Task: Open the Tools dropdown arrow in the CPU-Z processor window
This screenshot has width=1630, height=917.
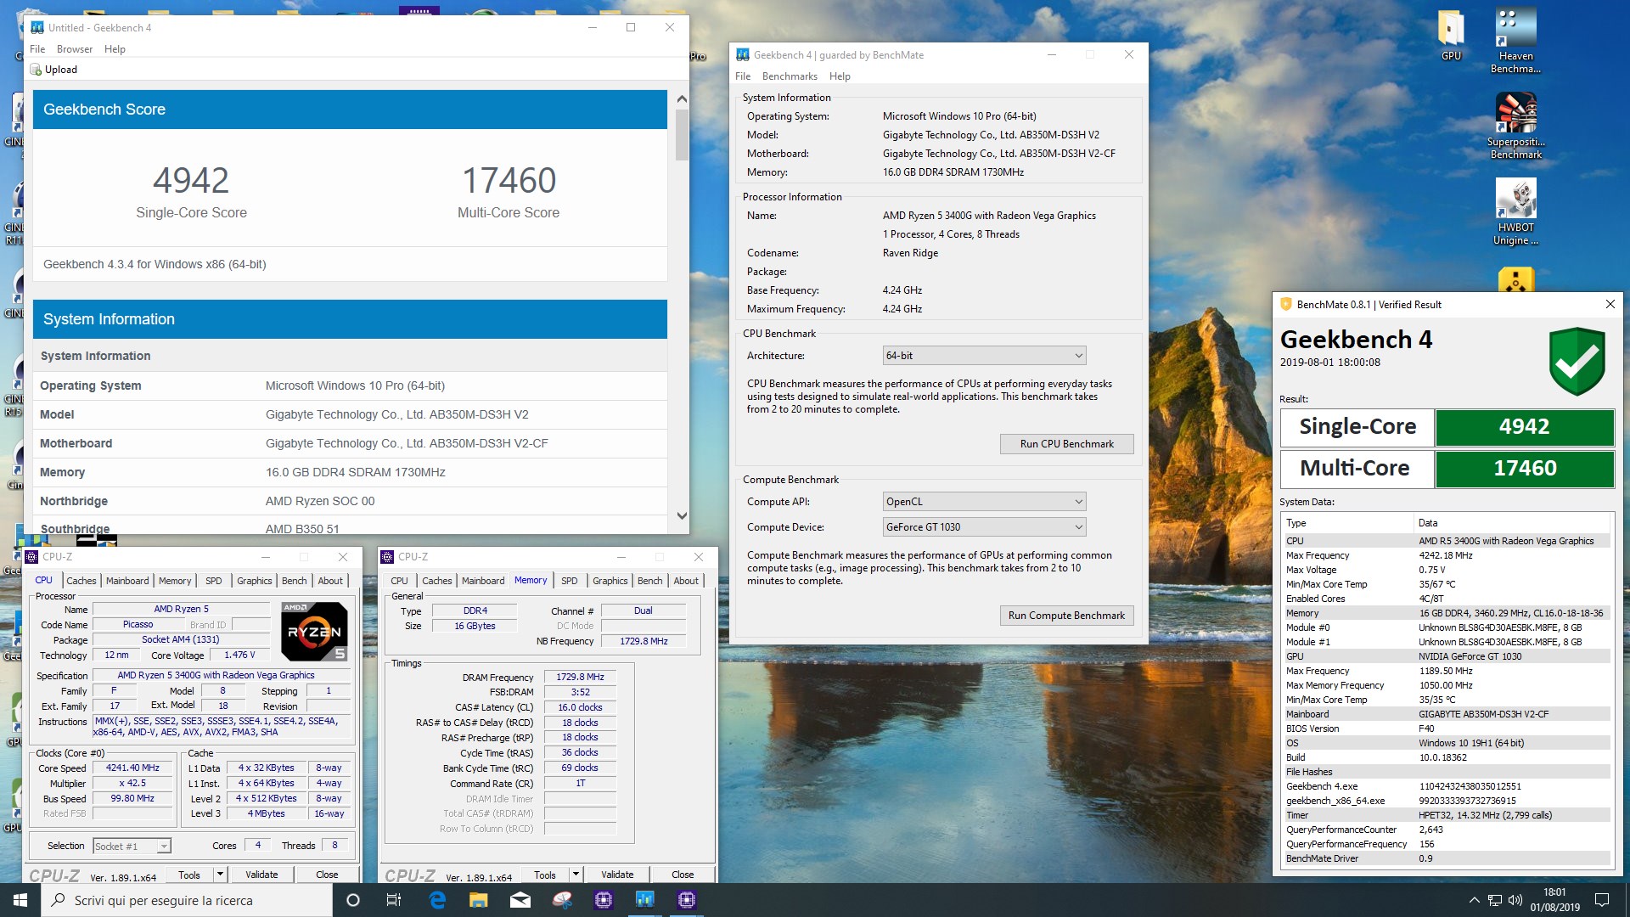Action: pos(220,875)
